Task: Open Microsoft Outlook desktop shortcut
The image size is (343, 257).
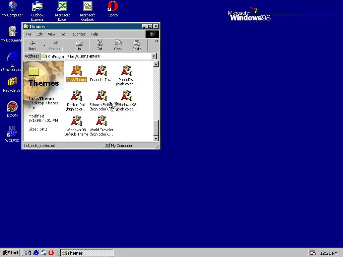Action: (x=87, y=11)
